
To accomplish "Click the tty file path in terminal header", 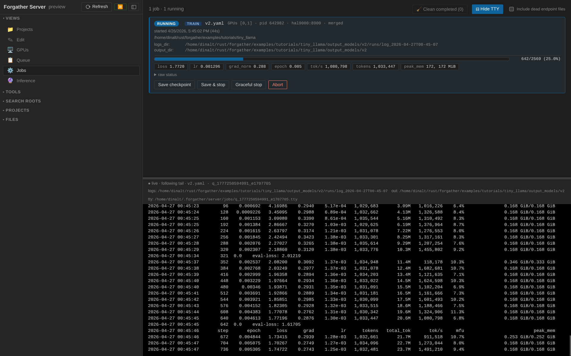I will tap(226, 200).
